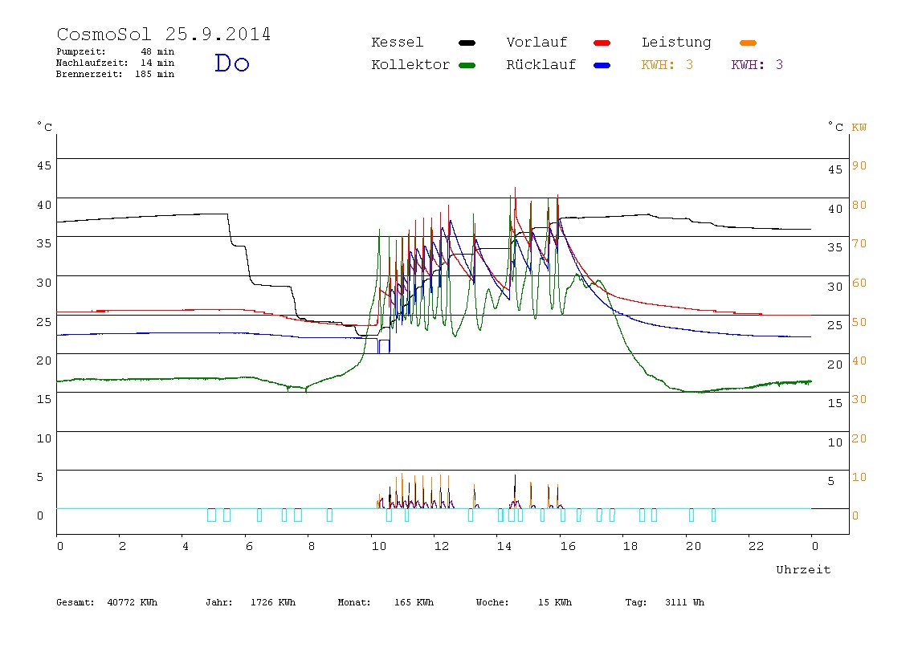Click the blue 'Do' weekday label

(x=231, y=63)
